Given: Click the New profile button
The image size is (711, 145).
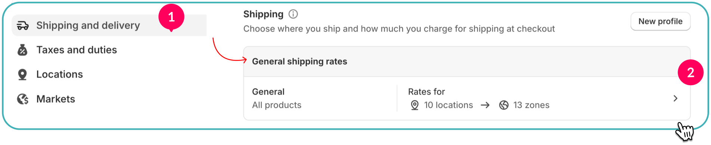Looking at the screenshot, I should [x=660, y=21].
